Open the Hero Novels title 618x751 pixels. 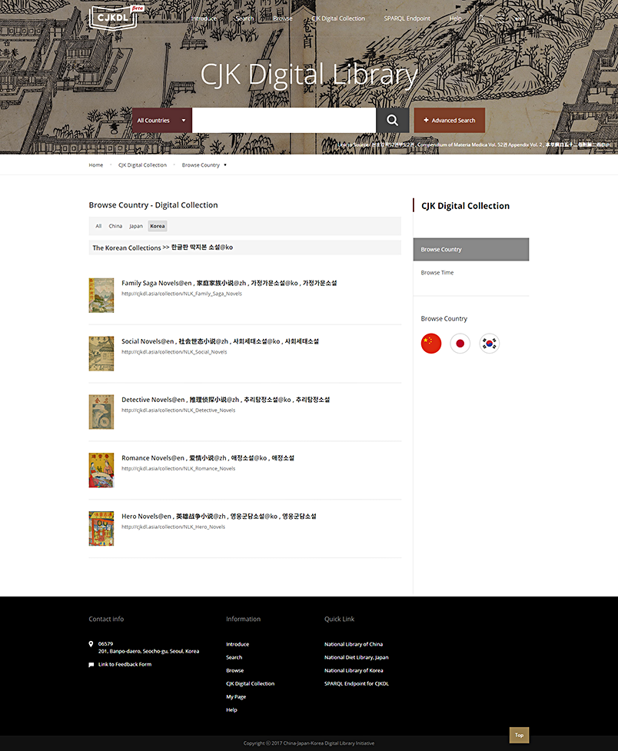pyautogui.click(x=219, y=517)
